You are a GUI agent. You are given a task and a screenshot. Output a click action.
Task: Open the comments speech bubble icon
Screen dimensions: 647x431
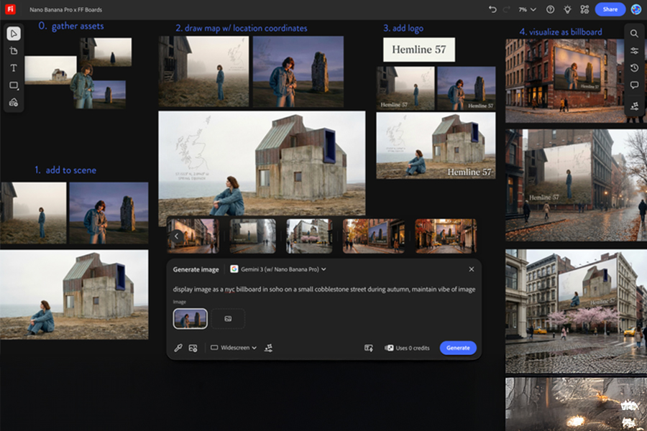634,85
